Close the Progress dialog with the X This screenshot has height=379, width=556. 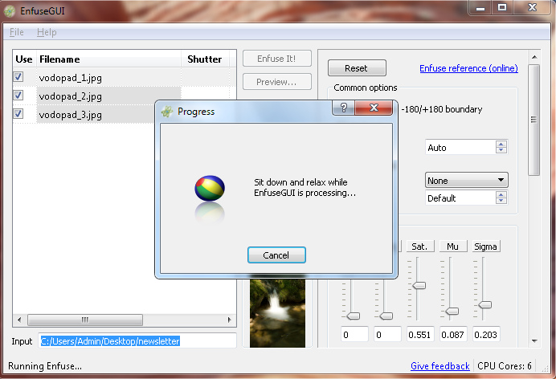[374, 108]
